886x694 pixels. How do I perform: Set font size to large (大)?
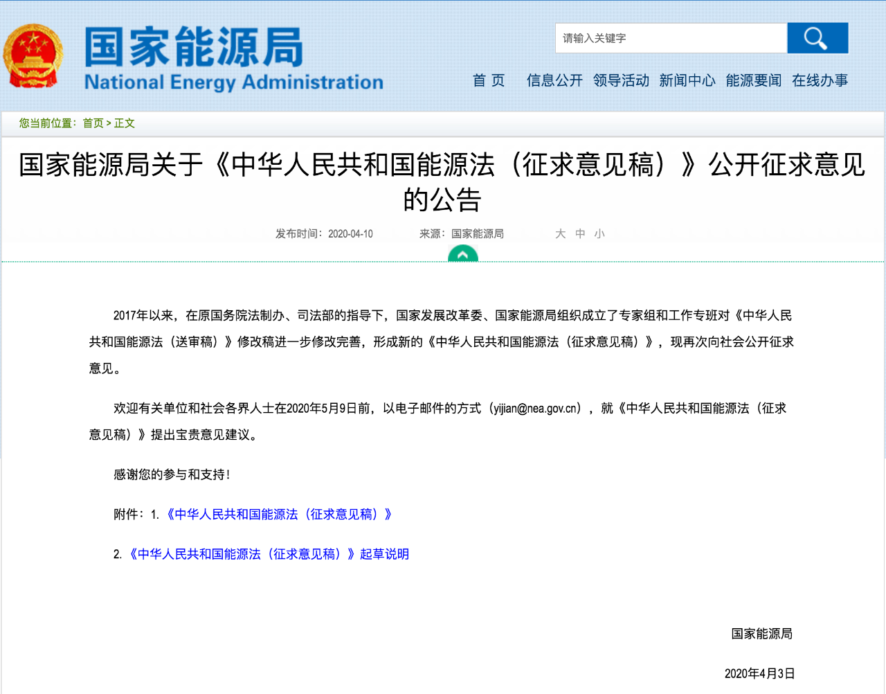[x=560, y=234]
